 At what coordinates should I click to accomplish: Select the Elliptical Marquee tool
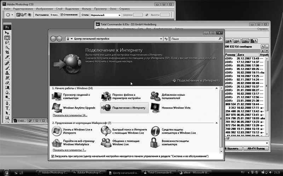pyautogui.click(x=7, y=38)
